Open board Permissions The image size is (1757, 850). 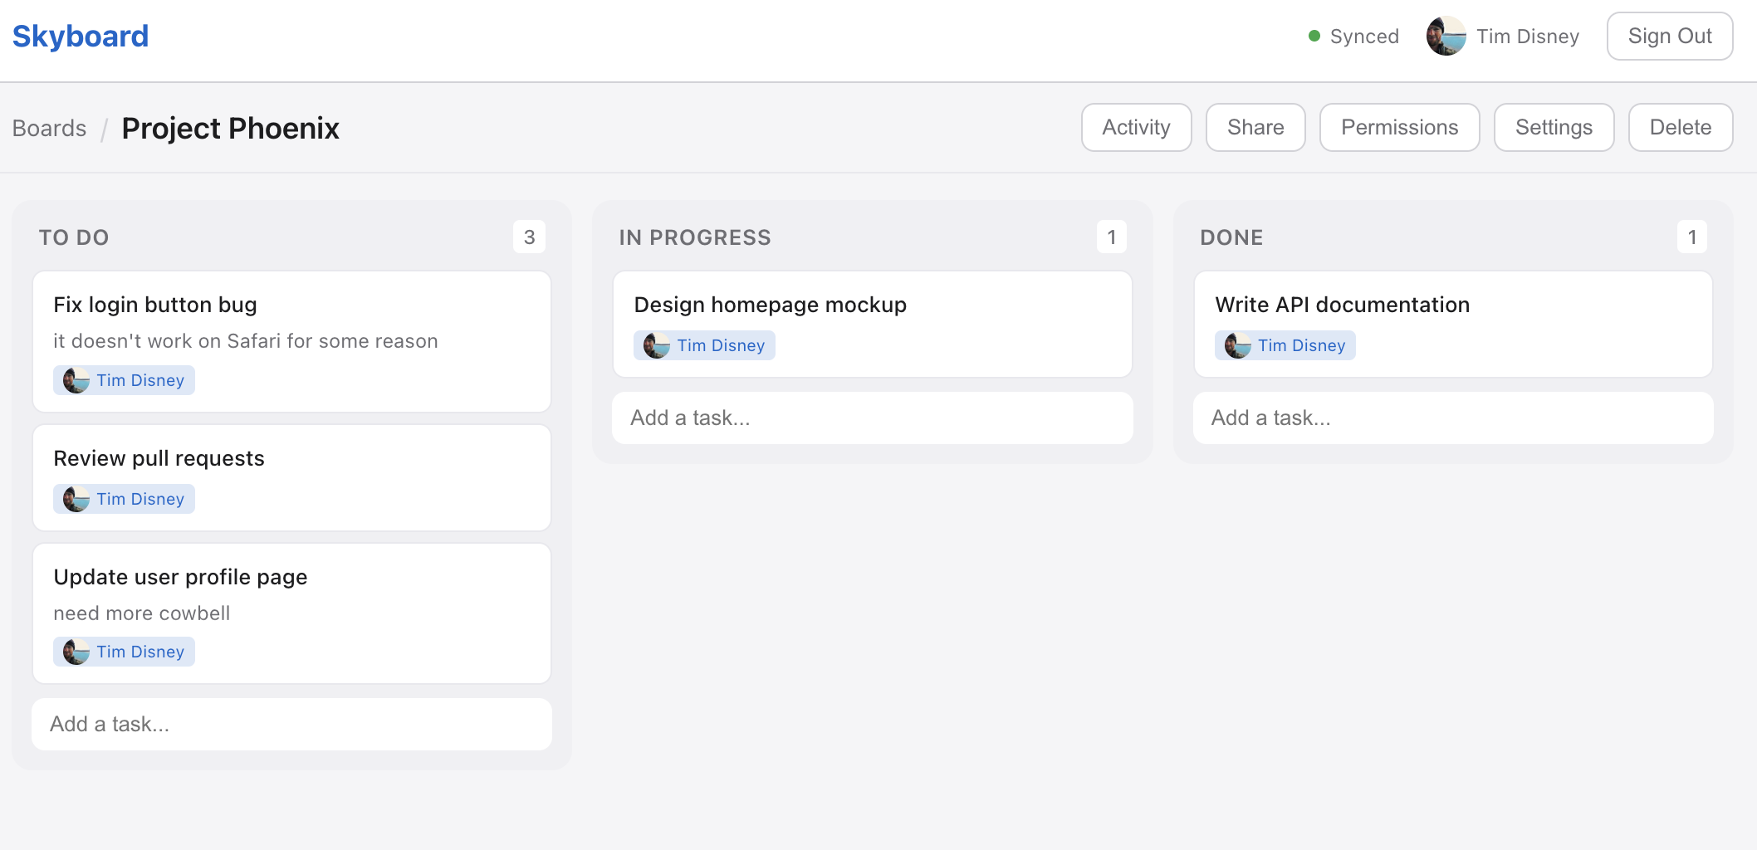(1399, 128)
